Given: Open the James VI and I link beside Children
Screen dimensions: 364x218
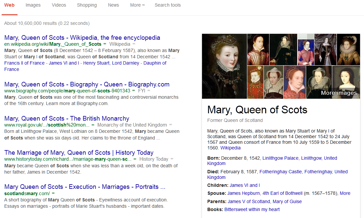Looking at the screenshot, I should (x=245, y=186).
